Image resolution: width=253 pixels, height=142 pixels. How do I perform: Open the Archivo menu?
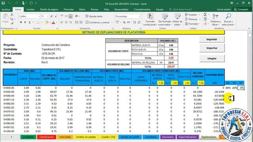[x=6, y=9]
